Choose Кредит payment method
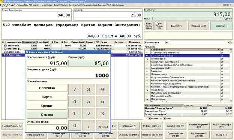The width and height of the screenshot is (234, 140). pos(47,106)
